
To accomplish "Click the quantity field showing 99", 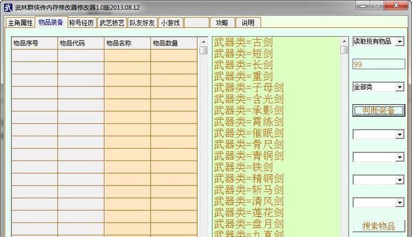I will [x=378, y=65].
